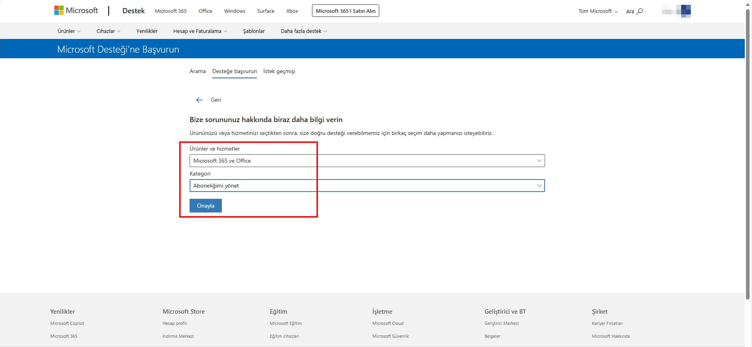This screenshot has height=347, width=752.
Task: Open Xbox in the top navigation
Action: tap(292, 11)
